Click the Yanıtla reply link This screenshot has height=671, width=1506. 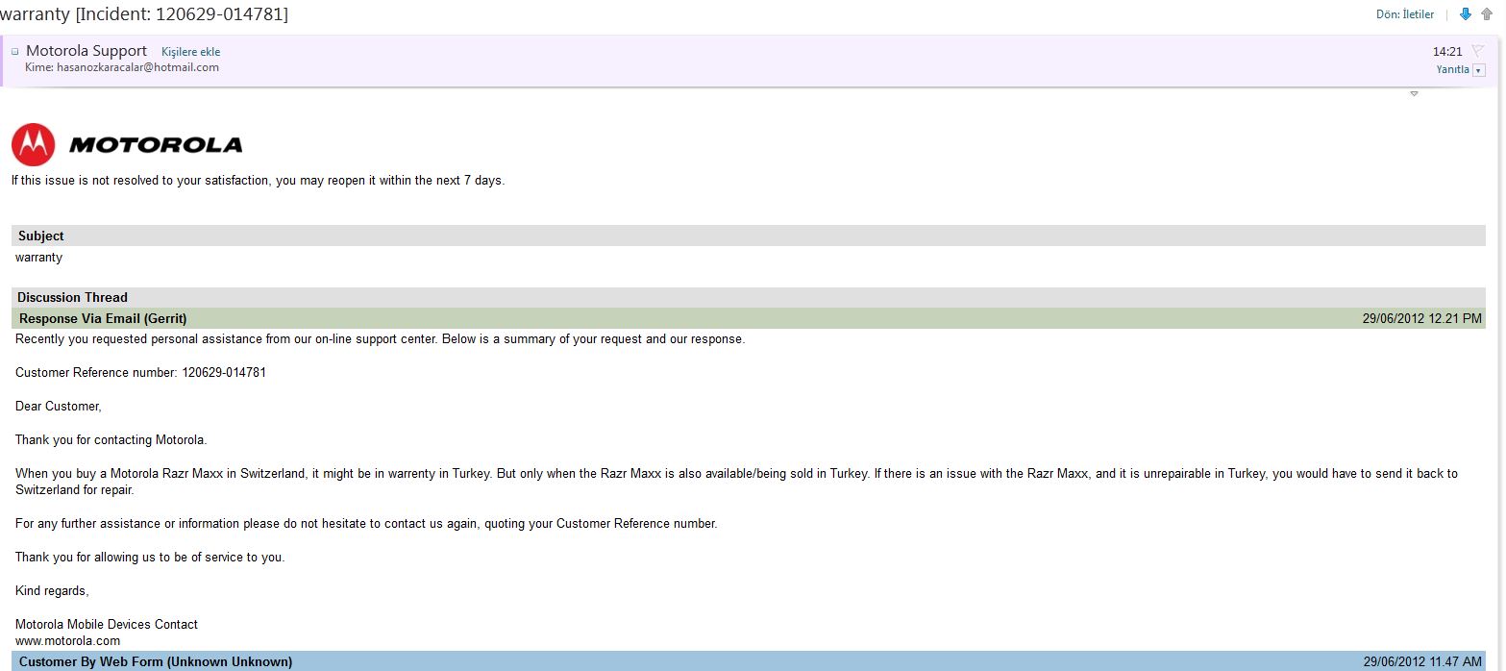[1452, 69]
